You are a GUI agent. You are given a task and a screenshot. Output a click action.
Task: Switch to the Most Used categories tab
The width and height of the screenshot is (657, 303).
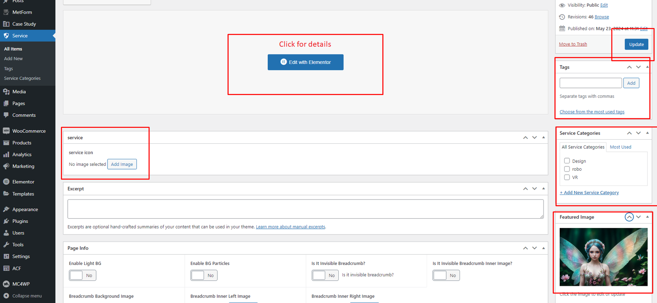pos(620,147)
